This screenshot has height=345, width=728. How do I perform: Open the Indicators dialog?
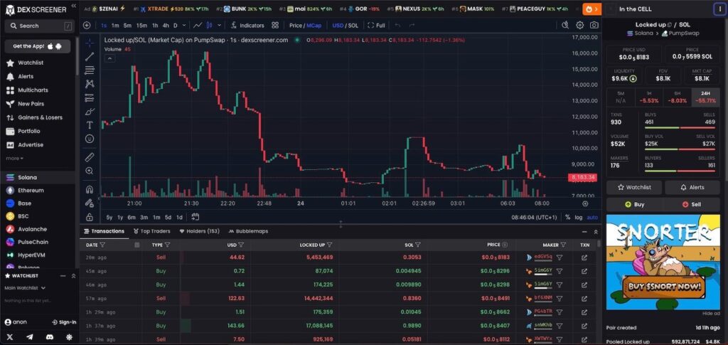pos(247,26)
